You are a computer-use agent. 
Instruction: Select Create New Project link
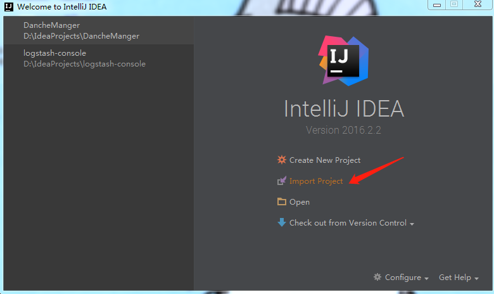tap(325, 160)
